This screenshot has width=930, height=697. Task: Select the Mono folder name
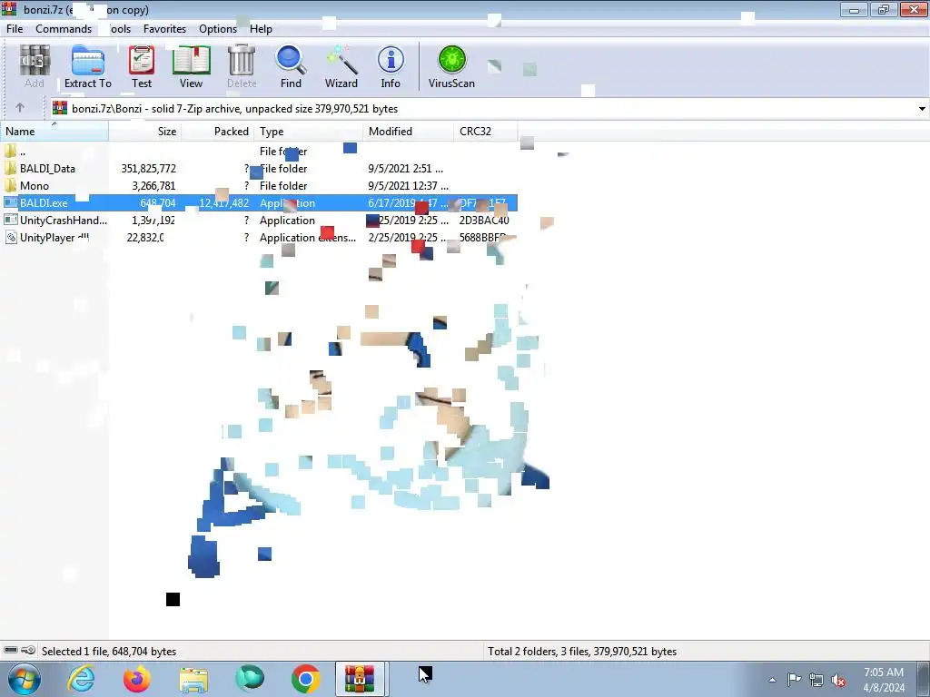click(x=35, y=185)
